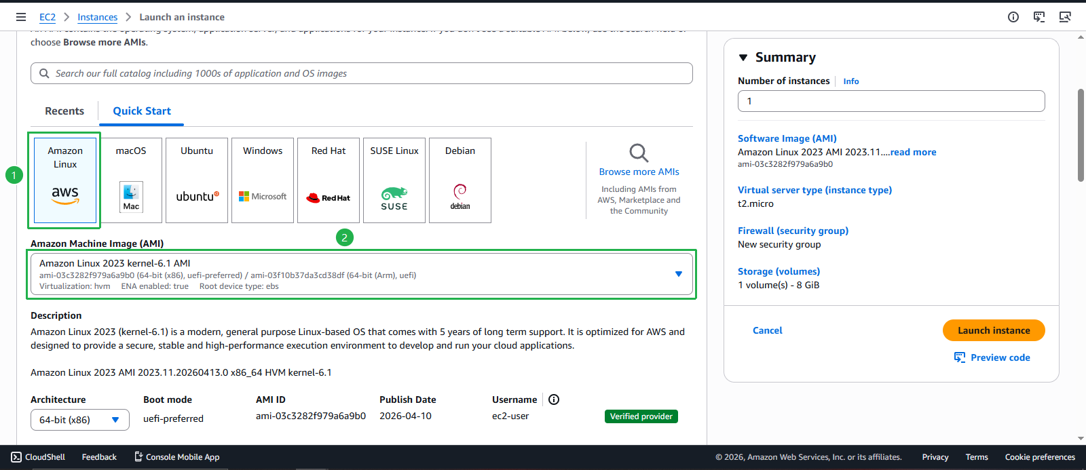Click the t2.micro instance type text
Viewport: 1086px width, 470px height.
(x=755, y=203)
